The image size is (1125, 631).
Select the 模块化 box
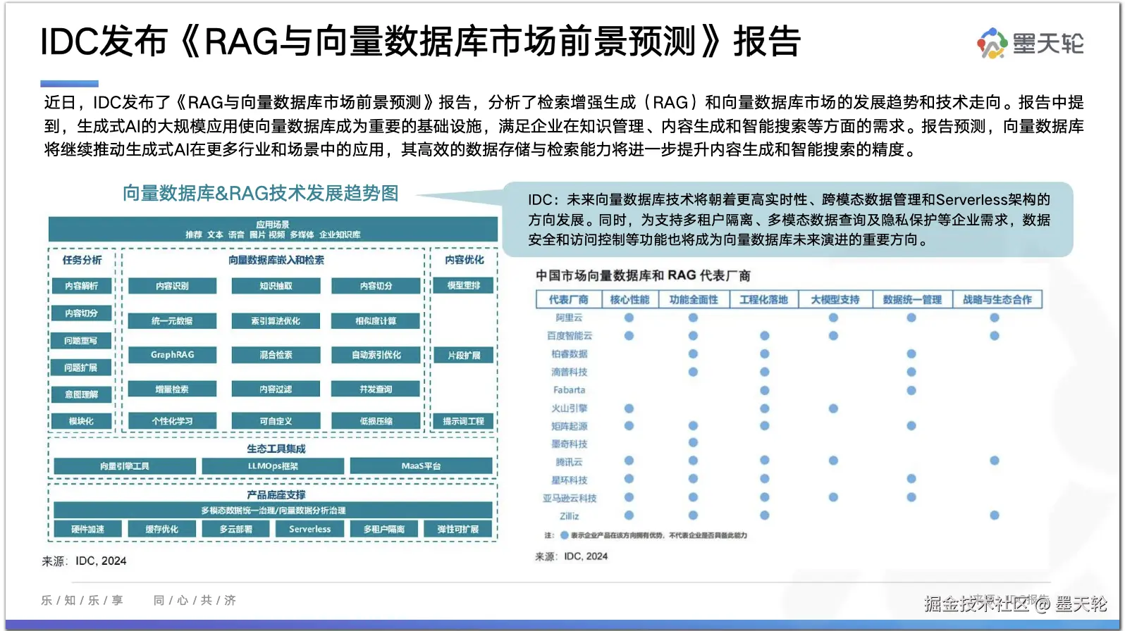81,421
